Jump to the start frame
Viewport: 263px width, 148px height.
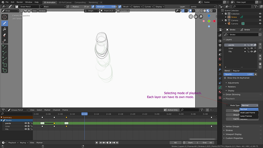tap(101, 143)
